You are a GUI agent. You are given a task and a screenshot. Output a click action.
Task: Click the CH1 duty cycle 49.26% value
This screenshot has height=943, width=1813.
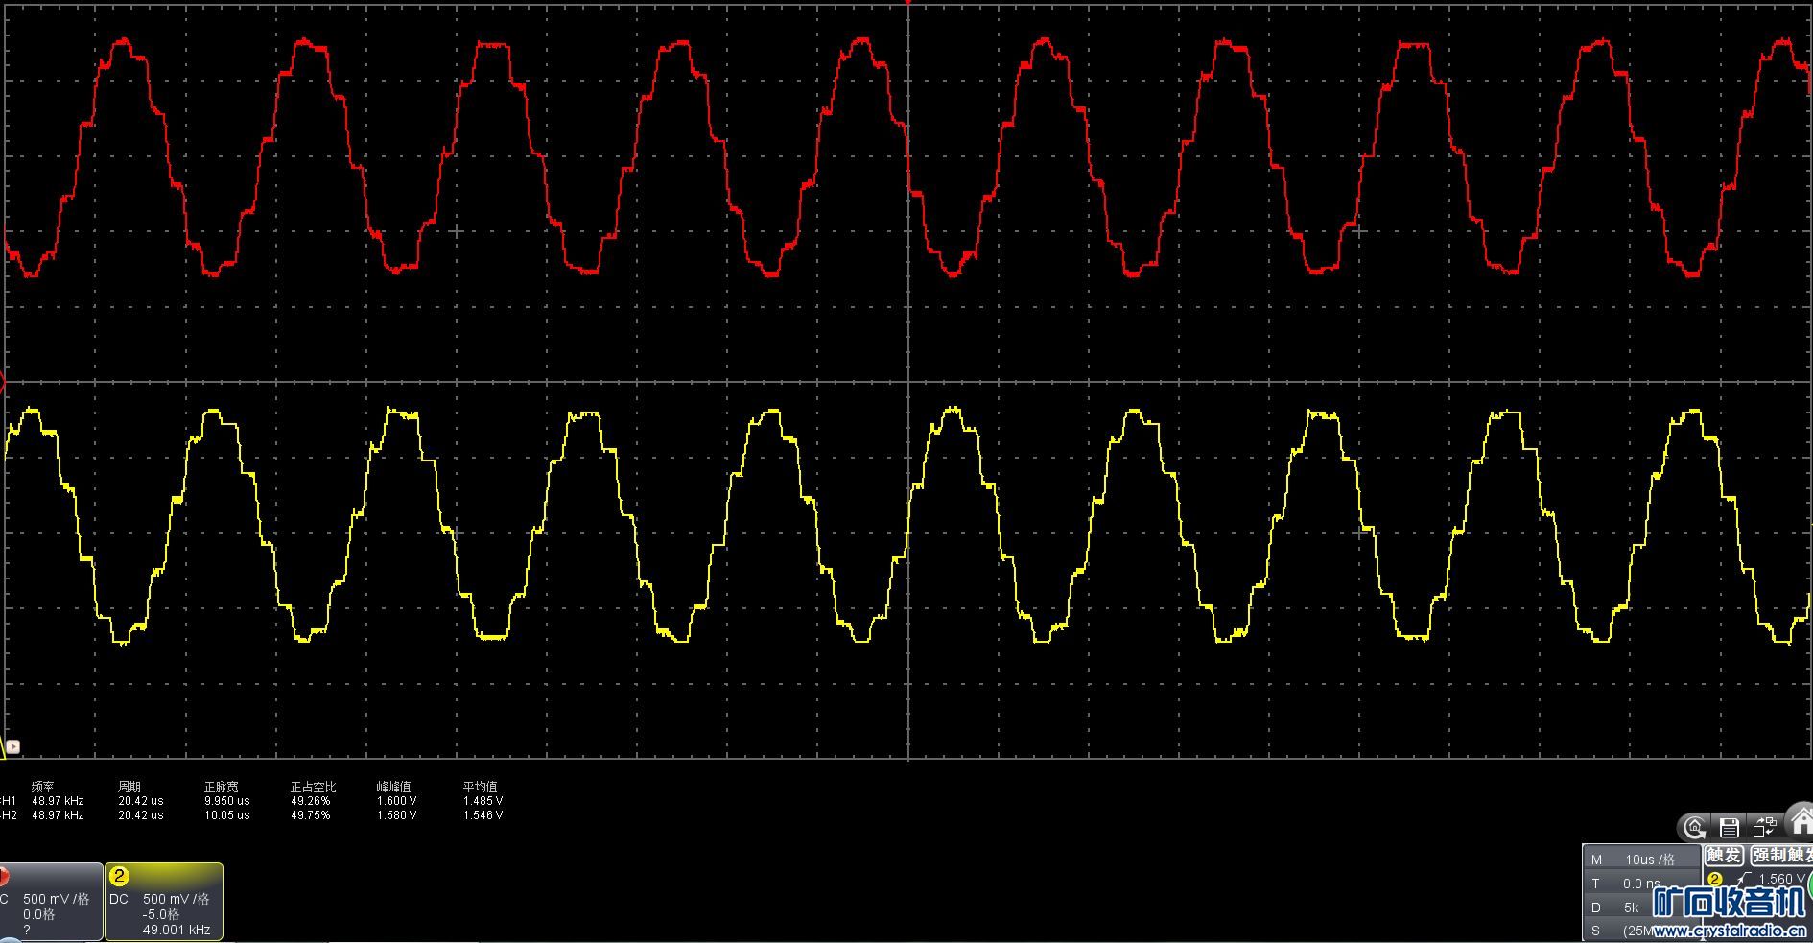tap(311, 801)
